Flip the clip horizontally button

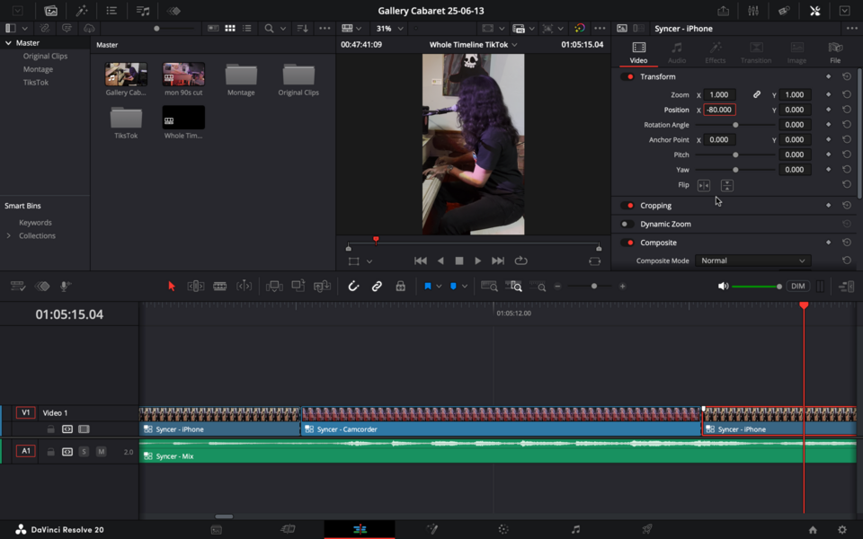click(x=704, y=185)
